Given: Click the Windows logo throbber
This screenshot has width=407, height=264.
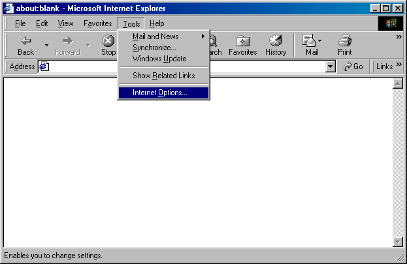Looking at the screenshot, I should click(x=391, y=23).
